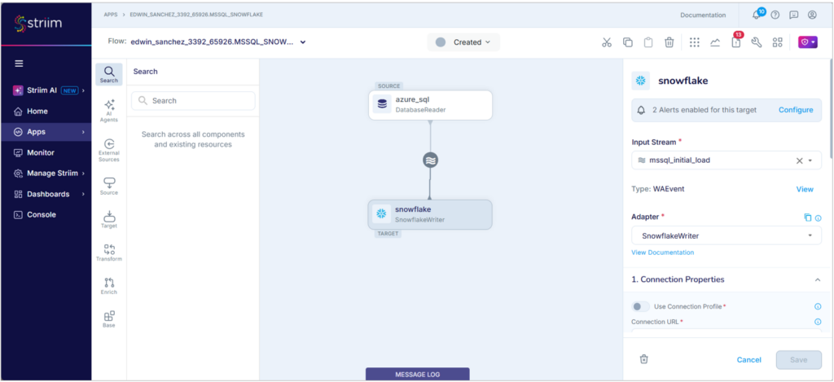Open the wrench settings icon
Viewport: 834px width, 382px height.
[757, 42]
